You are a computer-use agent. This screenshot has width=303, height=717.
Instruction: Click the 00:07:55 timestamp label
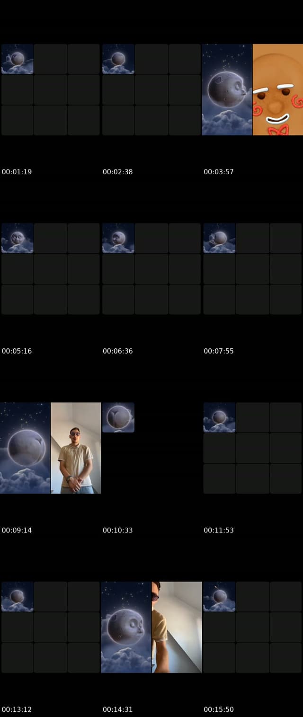(219, 351)
